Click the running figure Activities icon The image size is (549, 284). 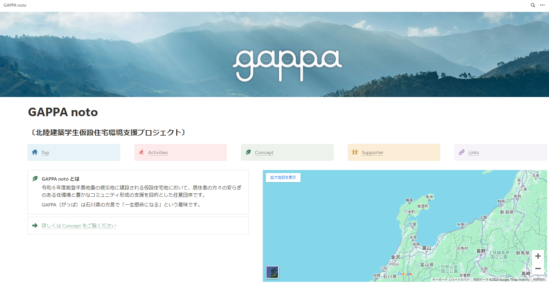[142, 152]
